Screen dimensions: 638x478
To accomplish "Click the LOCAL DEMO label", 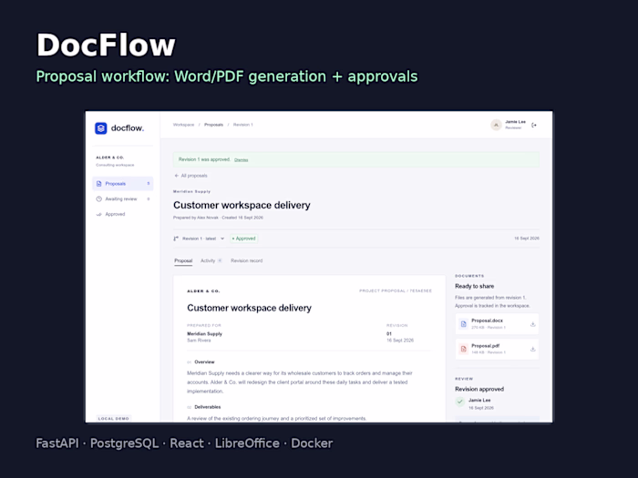I will [114, 418].
